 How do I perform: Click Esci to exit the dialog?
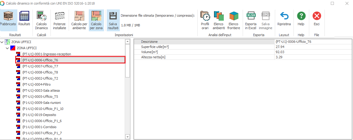coord(317,19)
